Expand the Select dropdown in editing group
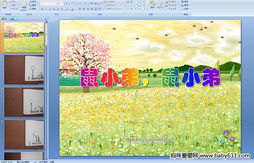The height and width of the screenshot is (163, 254). pos(185,9)
